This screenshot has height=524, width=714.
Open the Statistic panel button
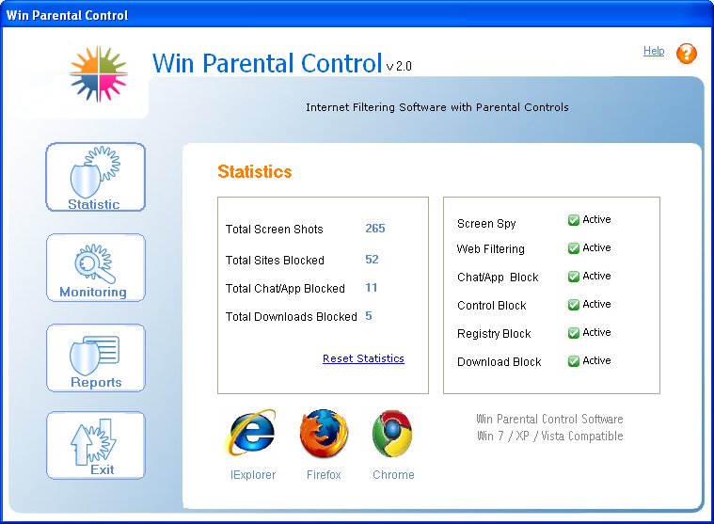(x=95, y=177)
